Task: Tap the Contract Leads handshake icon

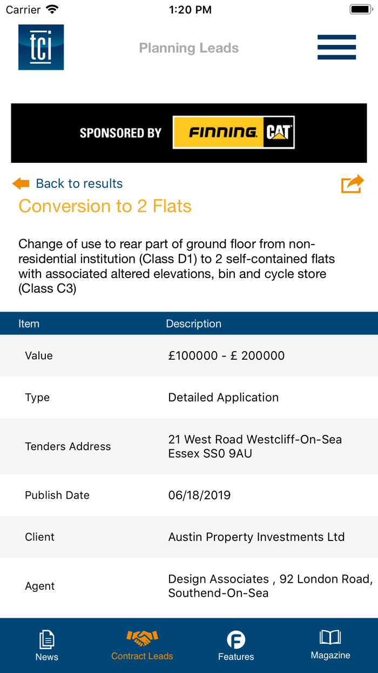Action: tap(141, 638)
